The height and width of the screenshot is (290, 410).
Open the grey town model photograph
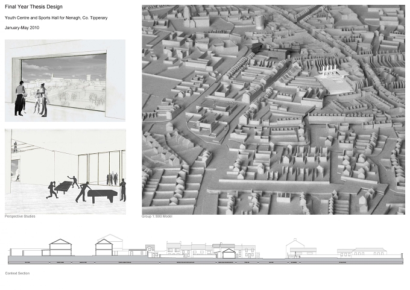[x=274, y=110]
